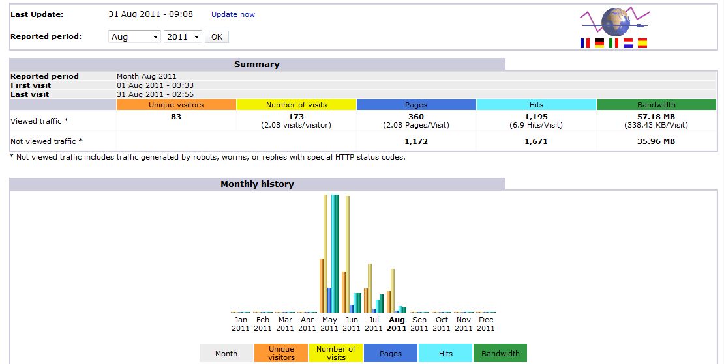Viewport: 724px width, 364px height.
Task: Click the Update now link
Action: pyautogui.click(x=233, y=14)
